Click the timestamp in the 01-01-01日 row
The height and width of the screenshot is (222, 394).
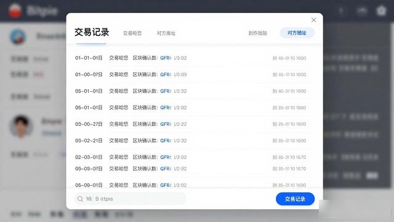tap(289, 58)
